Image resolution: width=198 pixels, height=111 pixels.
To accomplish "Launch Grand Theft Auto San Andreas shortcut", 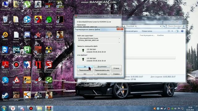I will (x=49, y=97).
